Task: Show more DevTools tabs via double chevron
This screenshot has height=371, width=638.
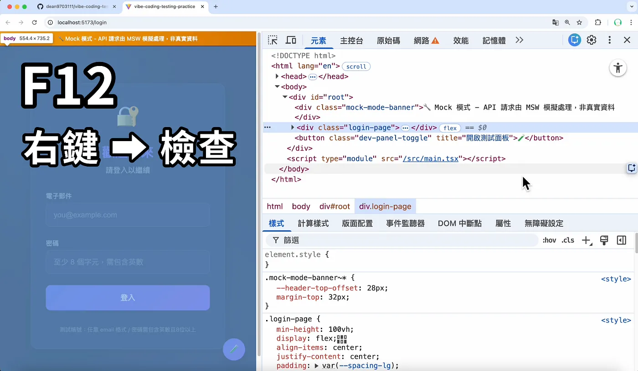Action: click(x=520, y=40)
